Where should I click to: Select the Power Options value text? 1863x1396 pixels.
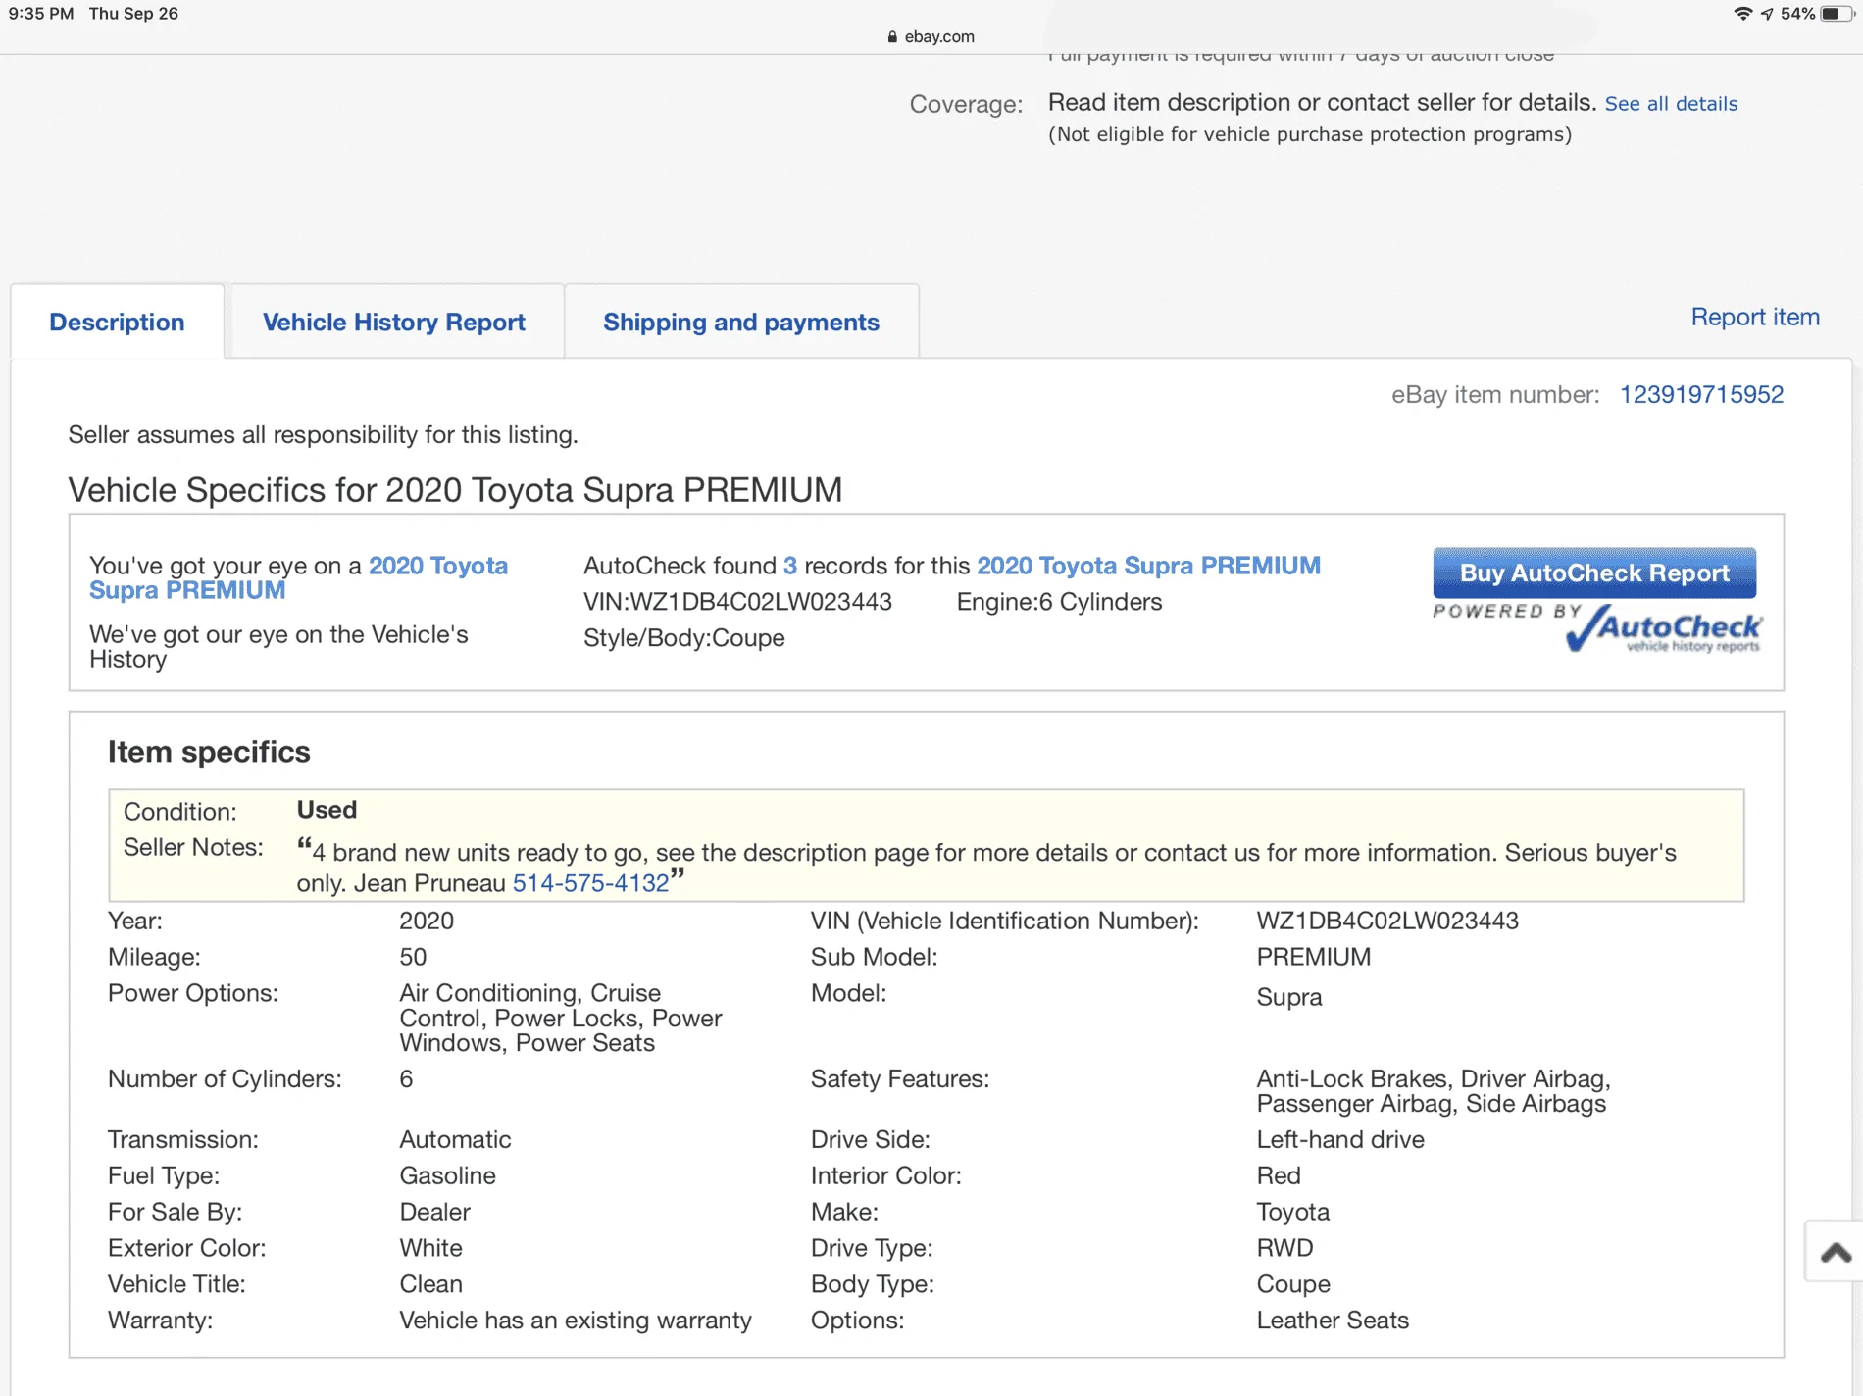click(560, 1018)
